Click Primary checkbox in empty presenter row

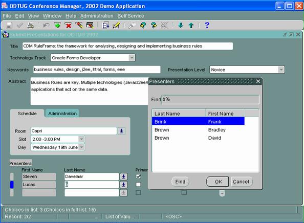click(x=138, y=193)
